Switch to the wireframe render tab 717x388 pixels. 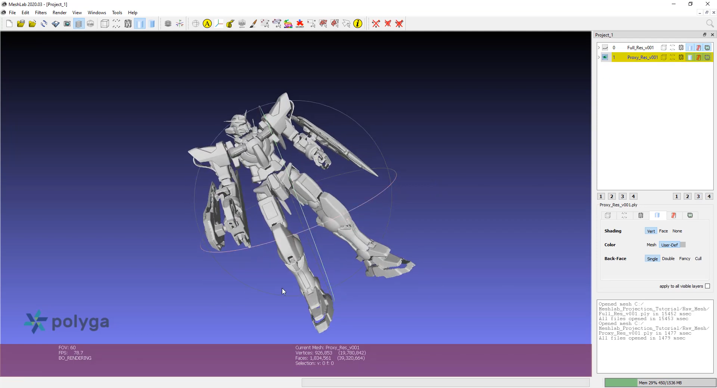tap(641, 216)
